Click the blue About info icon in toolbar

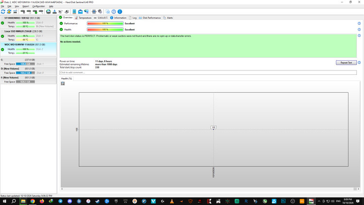point(120,12)
